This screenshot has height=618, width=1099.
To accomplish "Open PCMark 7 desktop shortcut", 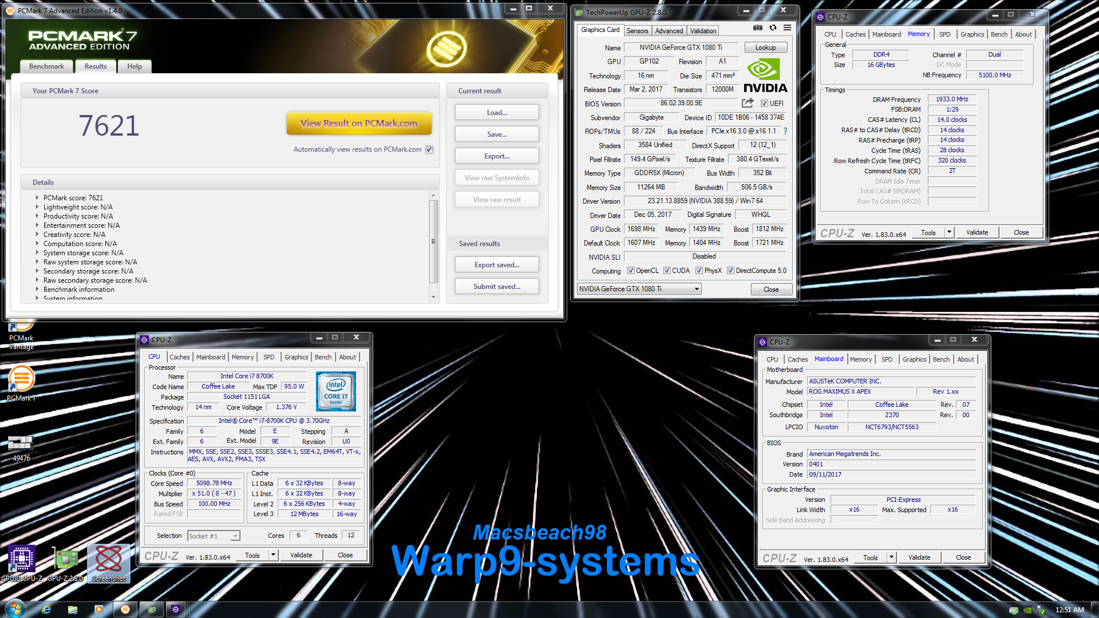I will 21,383.
